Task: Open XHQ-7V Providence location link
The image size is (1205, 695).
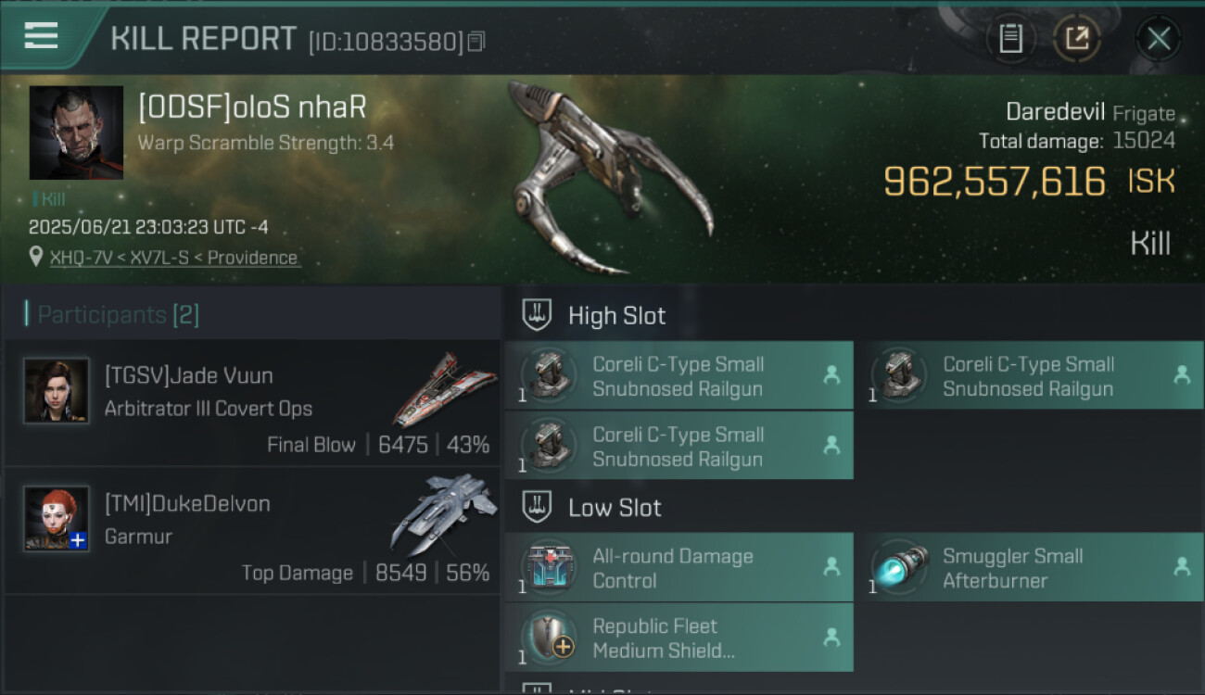Action: tap(174, 258)
